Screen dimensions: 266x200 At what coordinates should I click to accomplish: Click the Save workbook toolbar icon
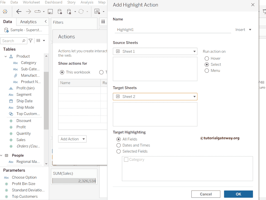click(50, 11)
